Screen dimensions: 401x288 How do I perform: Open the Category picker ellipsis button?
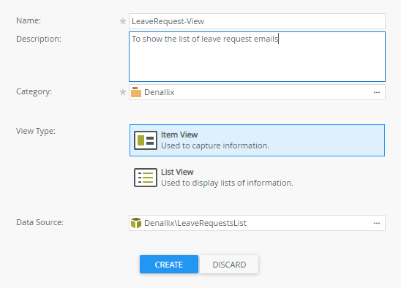[377, 92]
